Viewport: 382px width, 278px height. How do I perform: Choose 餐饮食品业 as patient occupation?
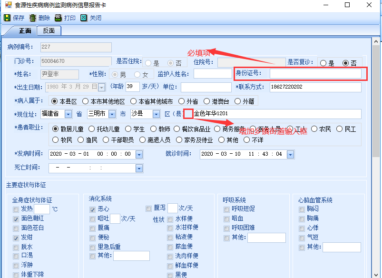coord(177,129)
